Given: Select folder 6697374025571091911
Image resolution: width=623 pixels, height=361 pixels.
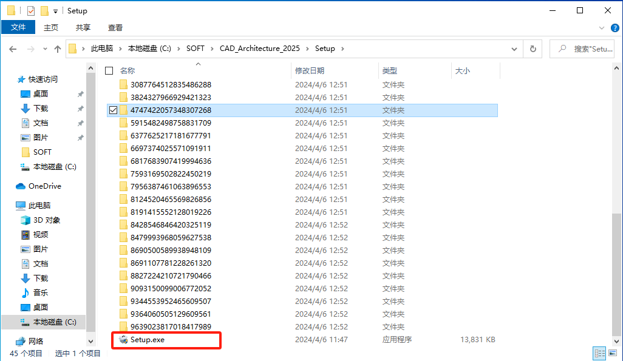Looking at the screenshot, I should click(x=171, y=148).
